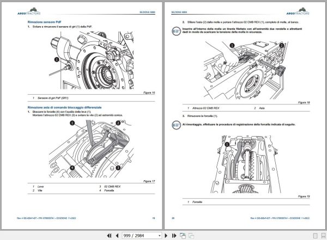Image resolution: width=327 pixels, height=240 pixels.
Task: Click the go to previous view icon
Action: tap(183, 236)
